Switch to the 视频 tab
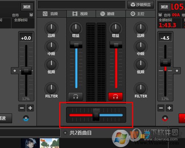Viewport: 185px width, 148px height. 81,14
